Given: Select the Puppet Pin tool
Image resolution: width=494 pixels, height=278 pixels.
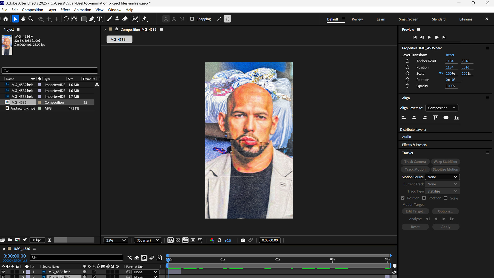Looking at the screenshot, I should point(144,19).
